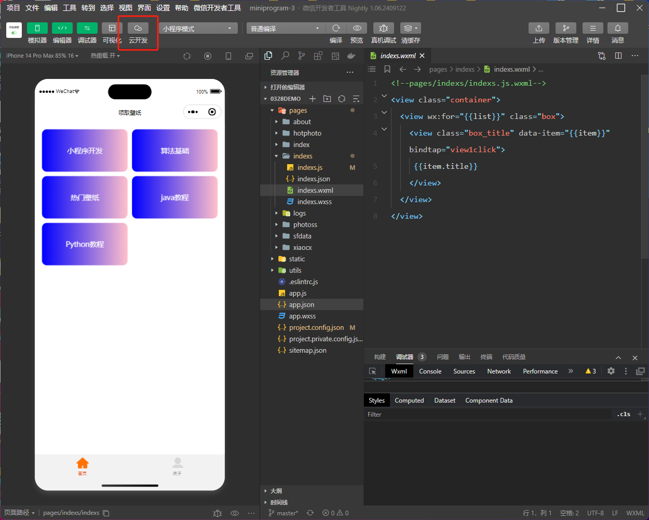This screenshot has width=649, height=520.
Task: Open the iPhone 14 Pro Max device dropdown
Action: 42,56
